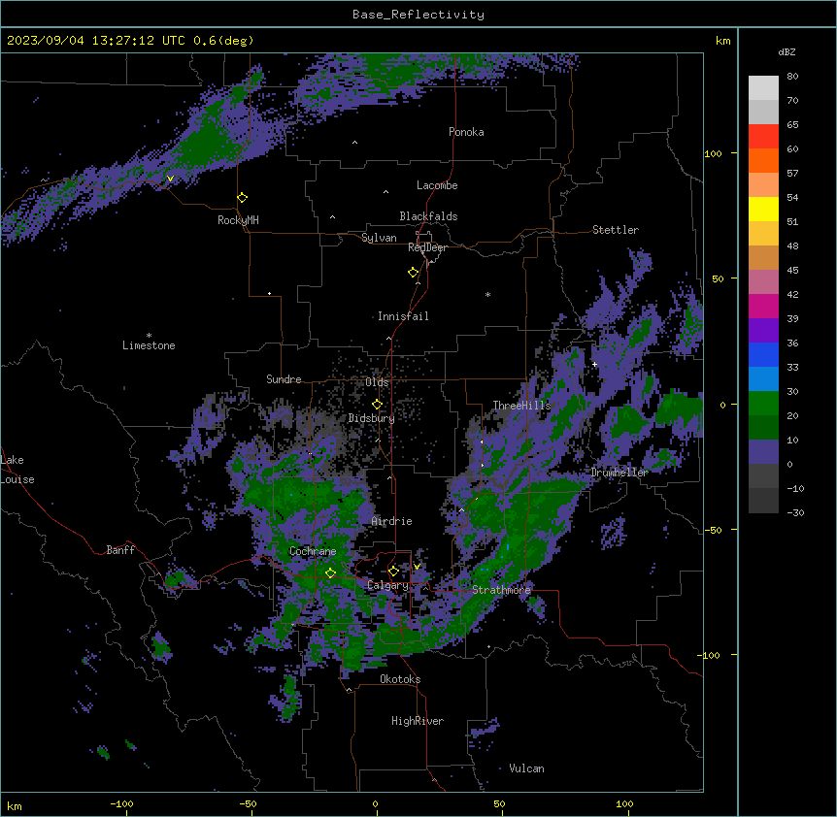Click the red 65 dBZ legend swatch
837x817 pixels.
tap(763, 137)
